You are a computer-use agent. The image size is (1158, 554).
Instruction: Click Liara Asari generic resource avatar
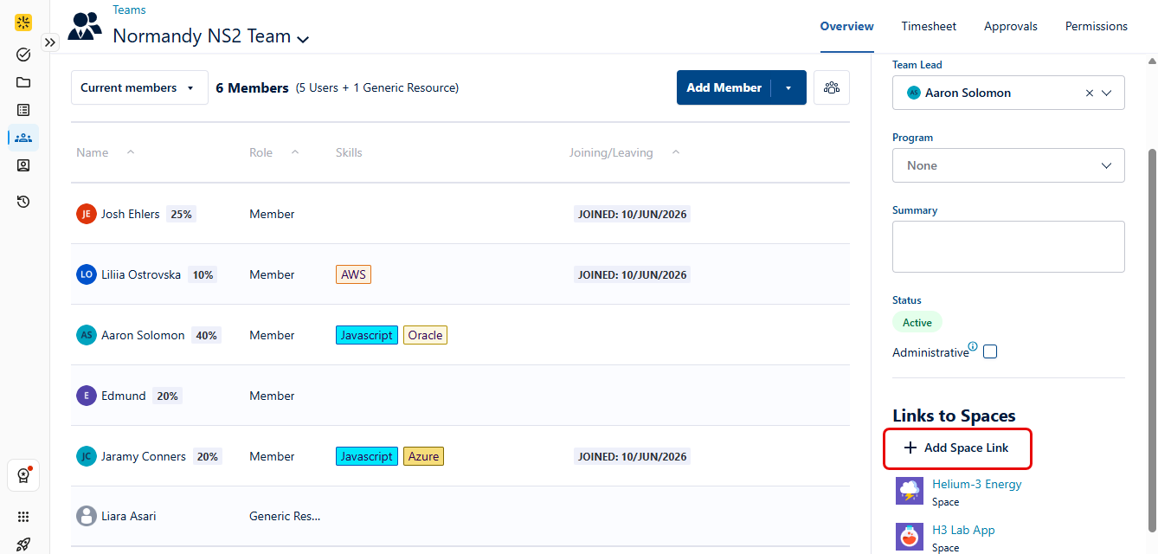tap(86, 516)
